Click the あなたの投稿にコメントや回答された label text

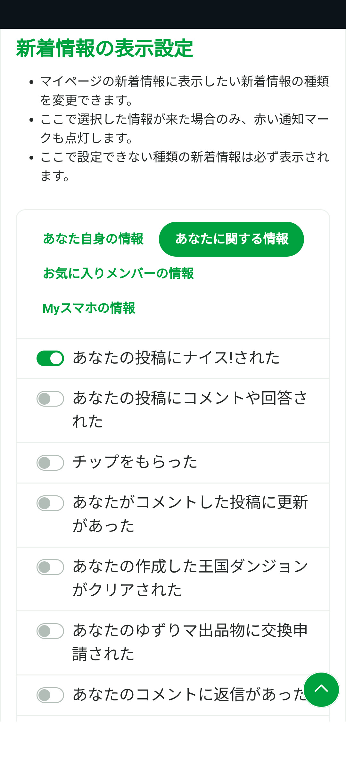[190, 409]
